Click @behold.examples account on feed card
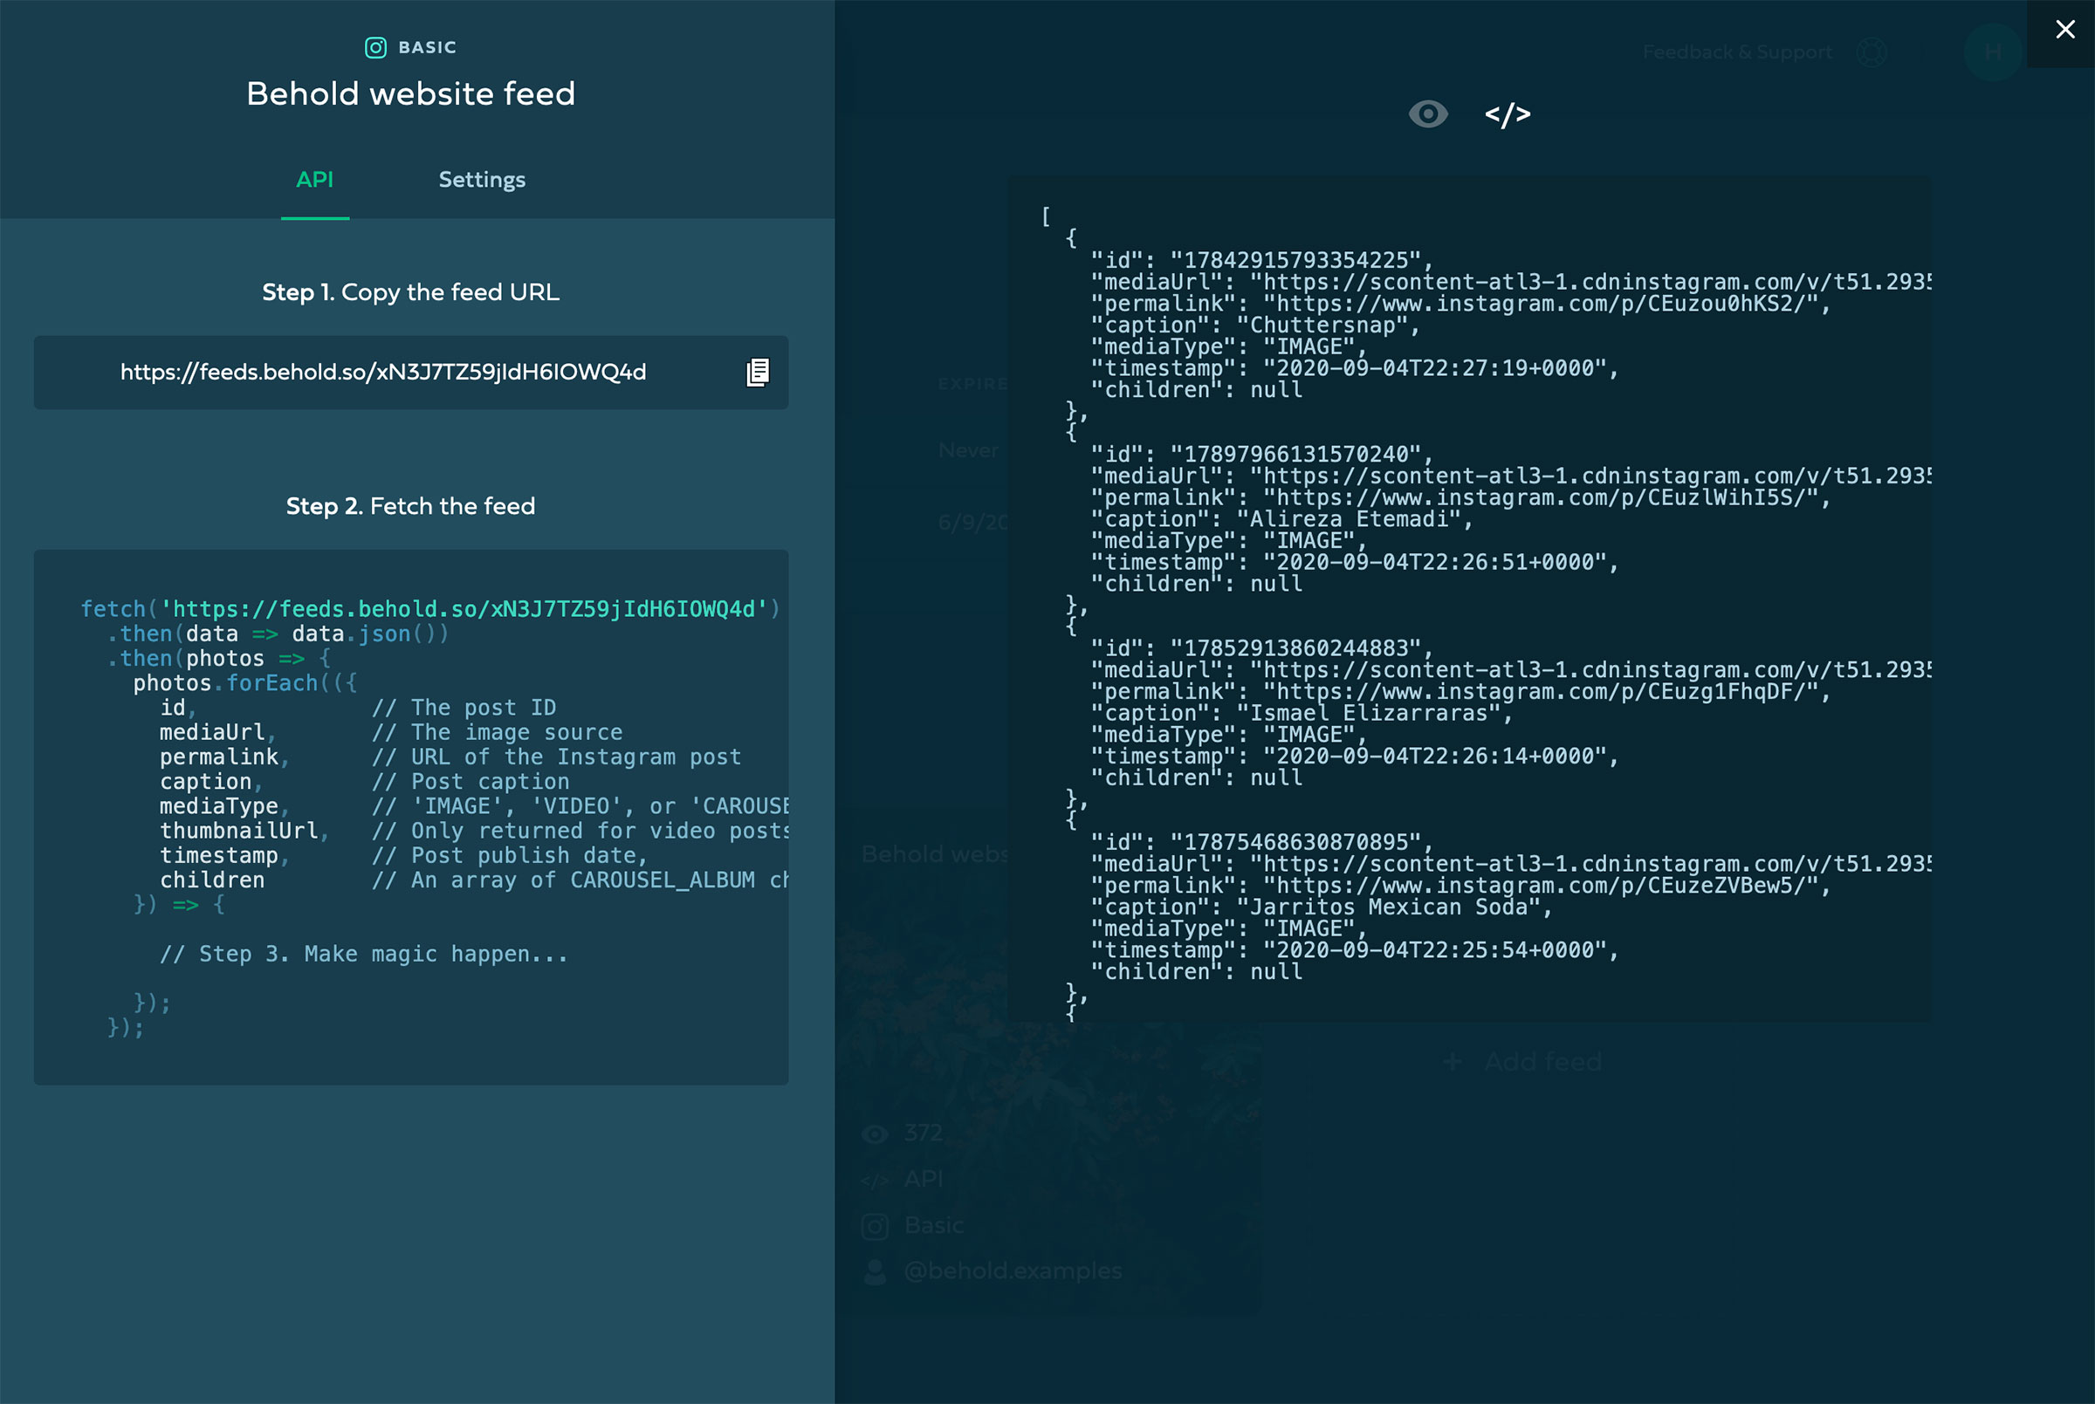Screen dimensions: 2095x1404 pyautogui.click(x=1012, y=1270)
